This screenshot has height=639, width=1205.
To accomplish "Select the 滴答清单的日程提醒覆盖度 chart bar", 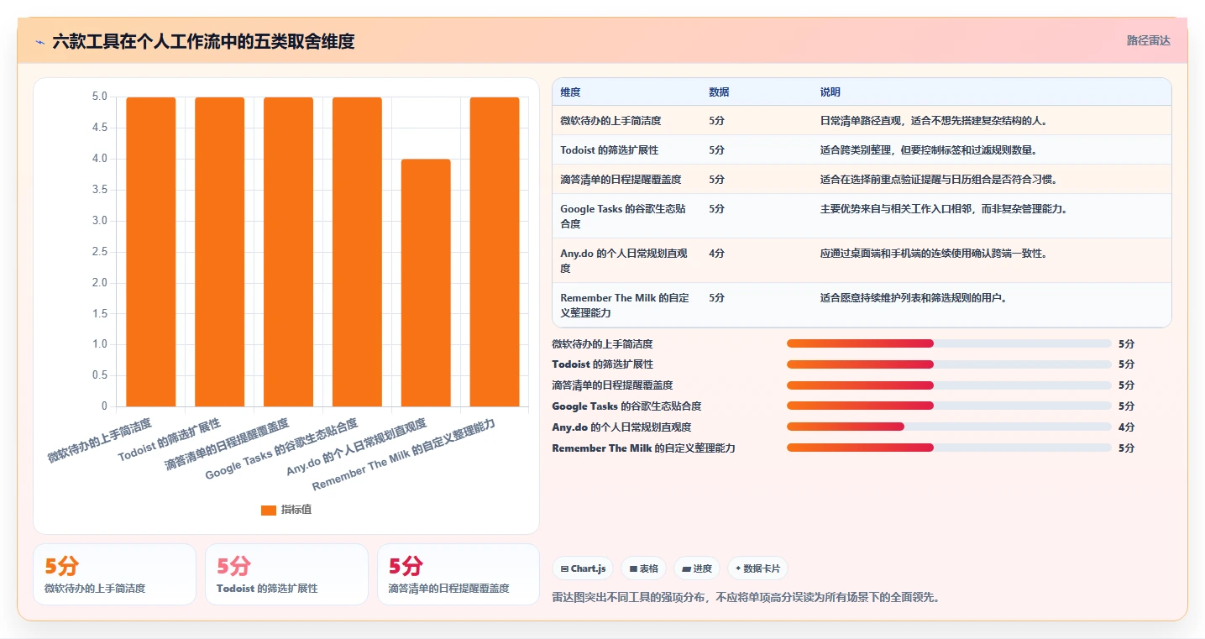I will [x=288, y=252].
